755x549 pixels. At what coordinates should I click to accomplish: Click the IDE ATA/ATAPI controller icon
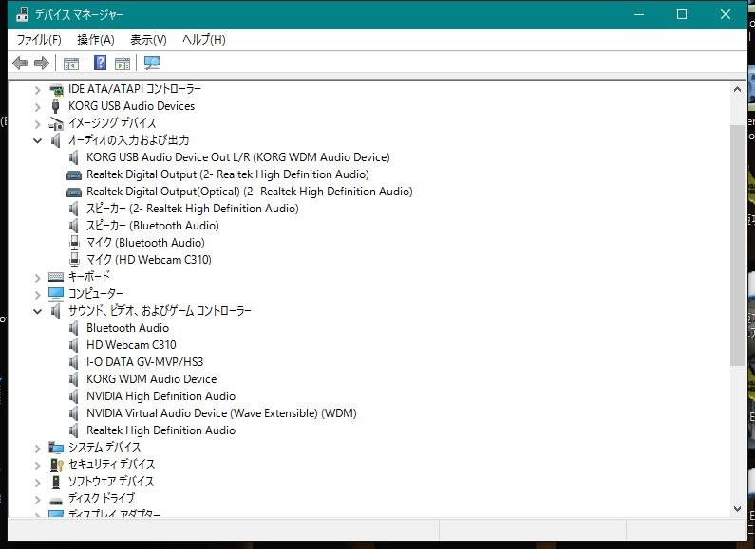tap(56, 89)
